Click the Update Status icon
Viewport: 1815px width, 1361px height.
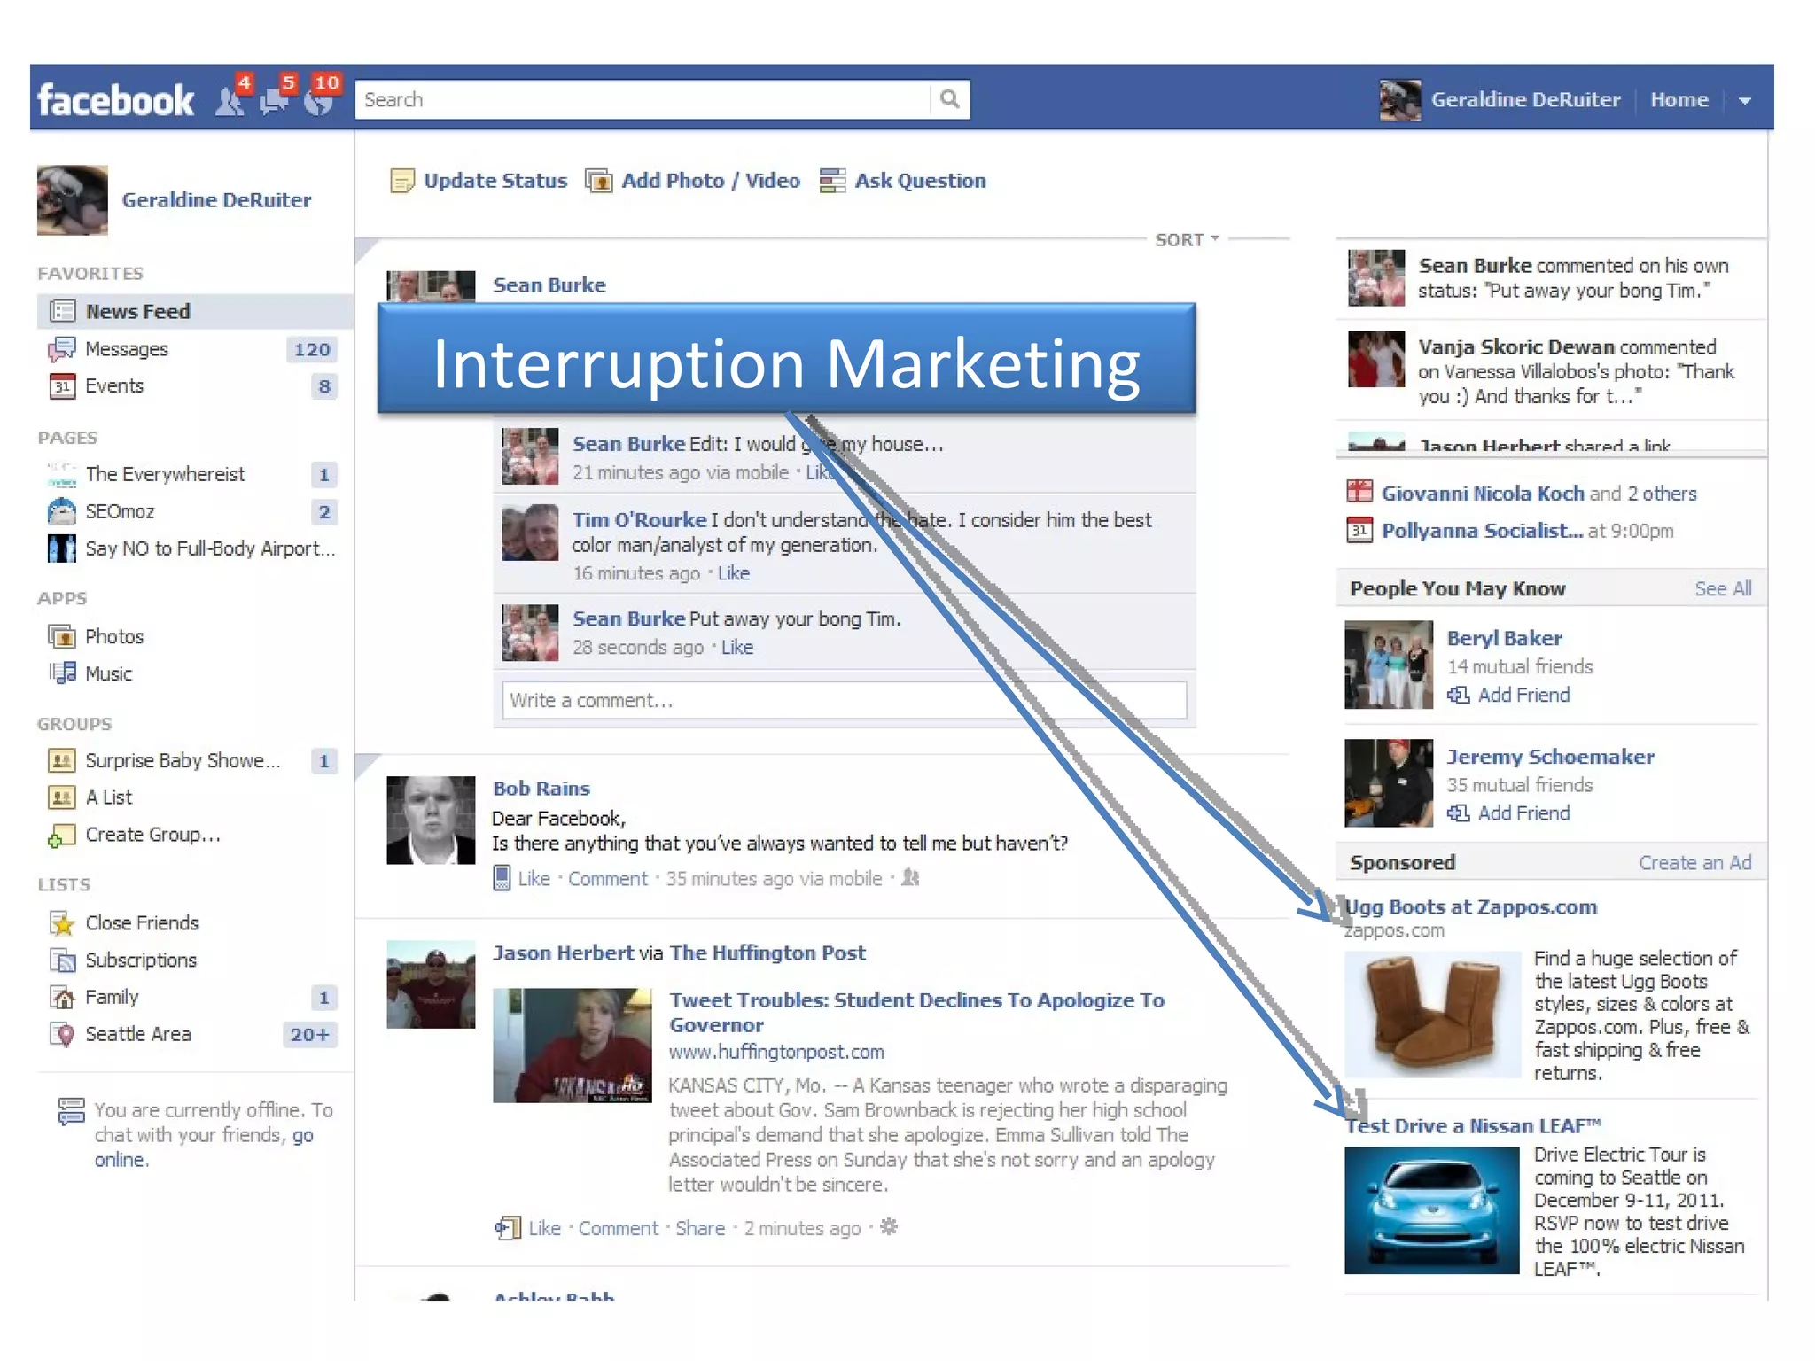coord(401,181)
